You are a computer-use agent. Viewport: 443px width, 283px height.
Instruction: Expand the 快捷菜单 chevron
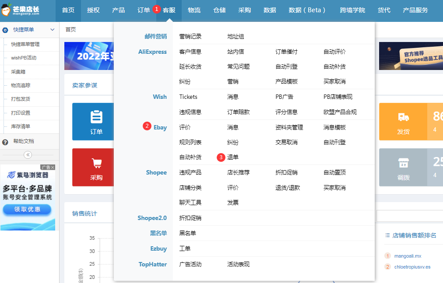tap(52, 30)
